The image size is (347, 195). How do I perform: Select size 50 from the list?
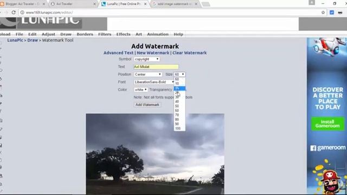point(179,106)
